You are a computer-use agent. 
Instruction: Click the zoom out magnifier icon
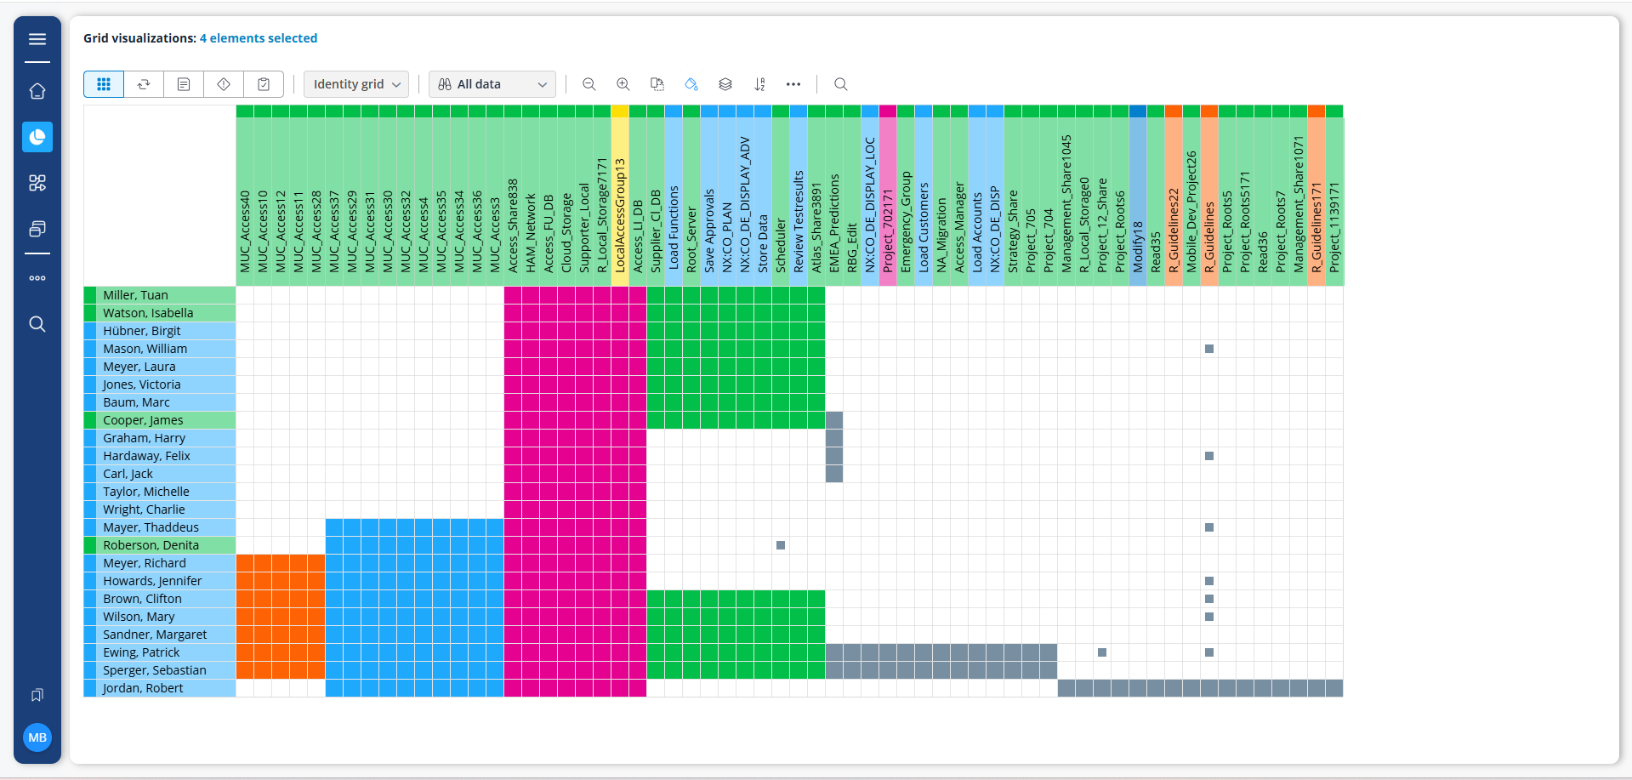pyautogui.click(x=589, y=84)
